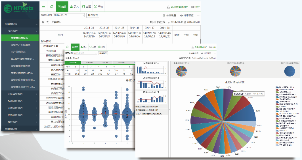Click the 2014-38 week column header
302x160 pixels.
click(165, 28)
